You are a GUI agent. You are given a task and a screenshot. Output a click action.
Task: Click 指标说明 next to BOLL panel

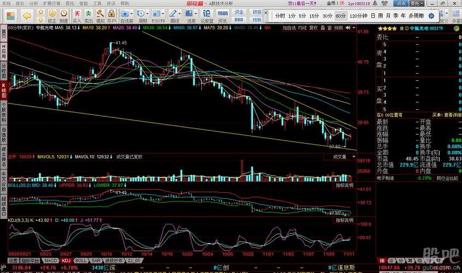344,185
